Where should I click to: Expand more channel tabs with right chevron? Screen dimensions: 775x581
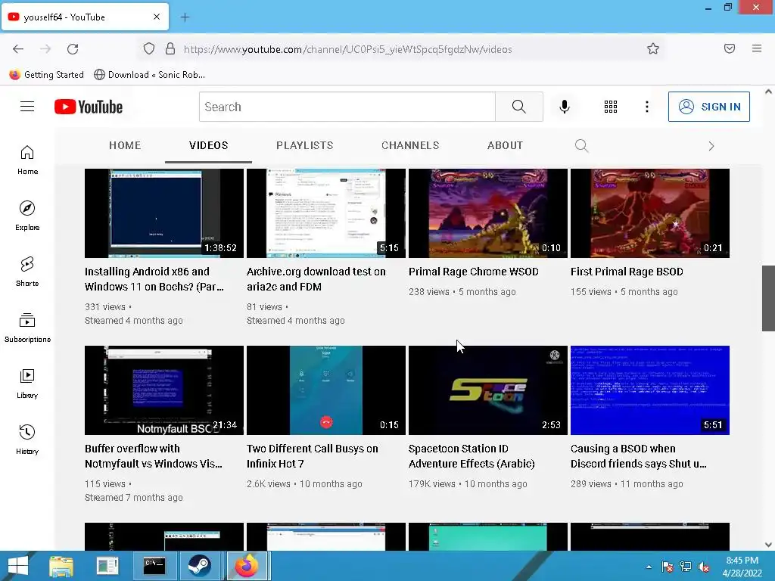point(711,146)
